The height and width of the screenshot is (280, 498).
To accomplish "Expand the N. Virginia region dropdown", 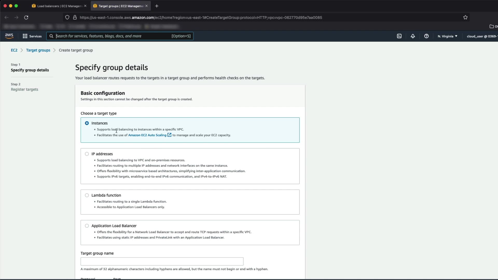I will tap(447, 36).
